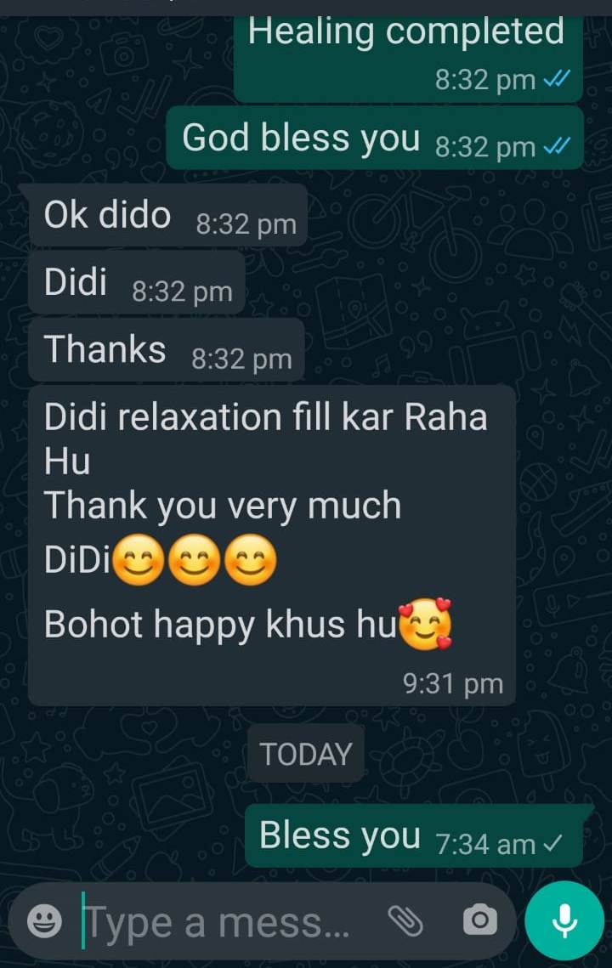612x968 pixels.
Task: Tap the heart-face emoji after khus hu
Action: pyautogui.click(x=426, y=624)
